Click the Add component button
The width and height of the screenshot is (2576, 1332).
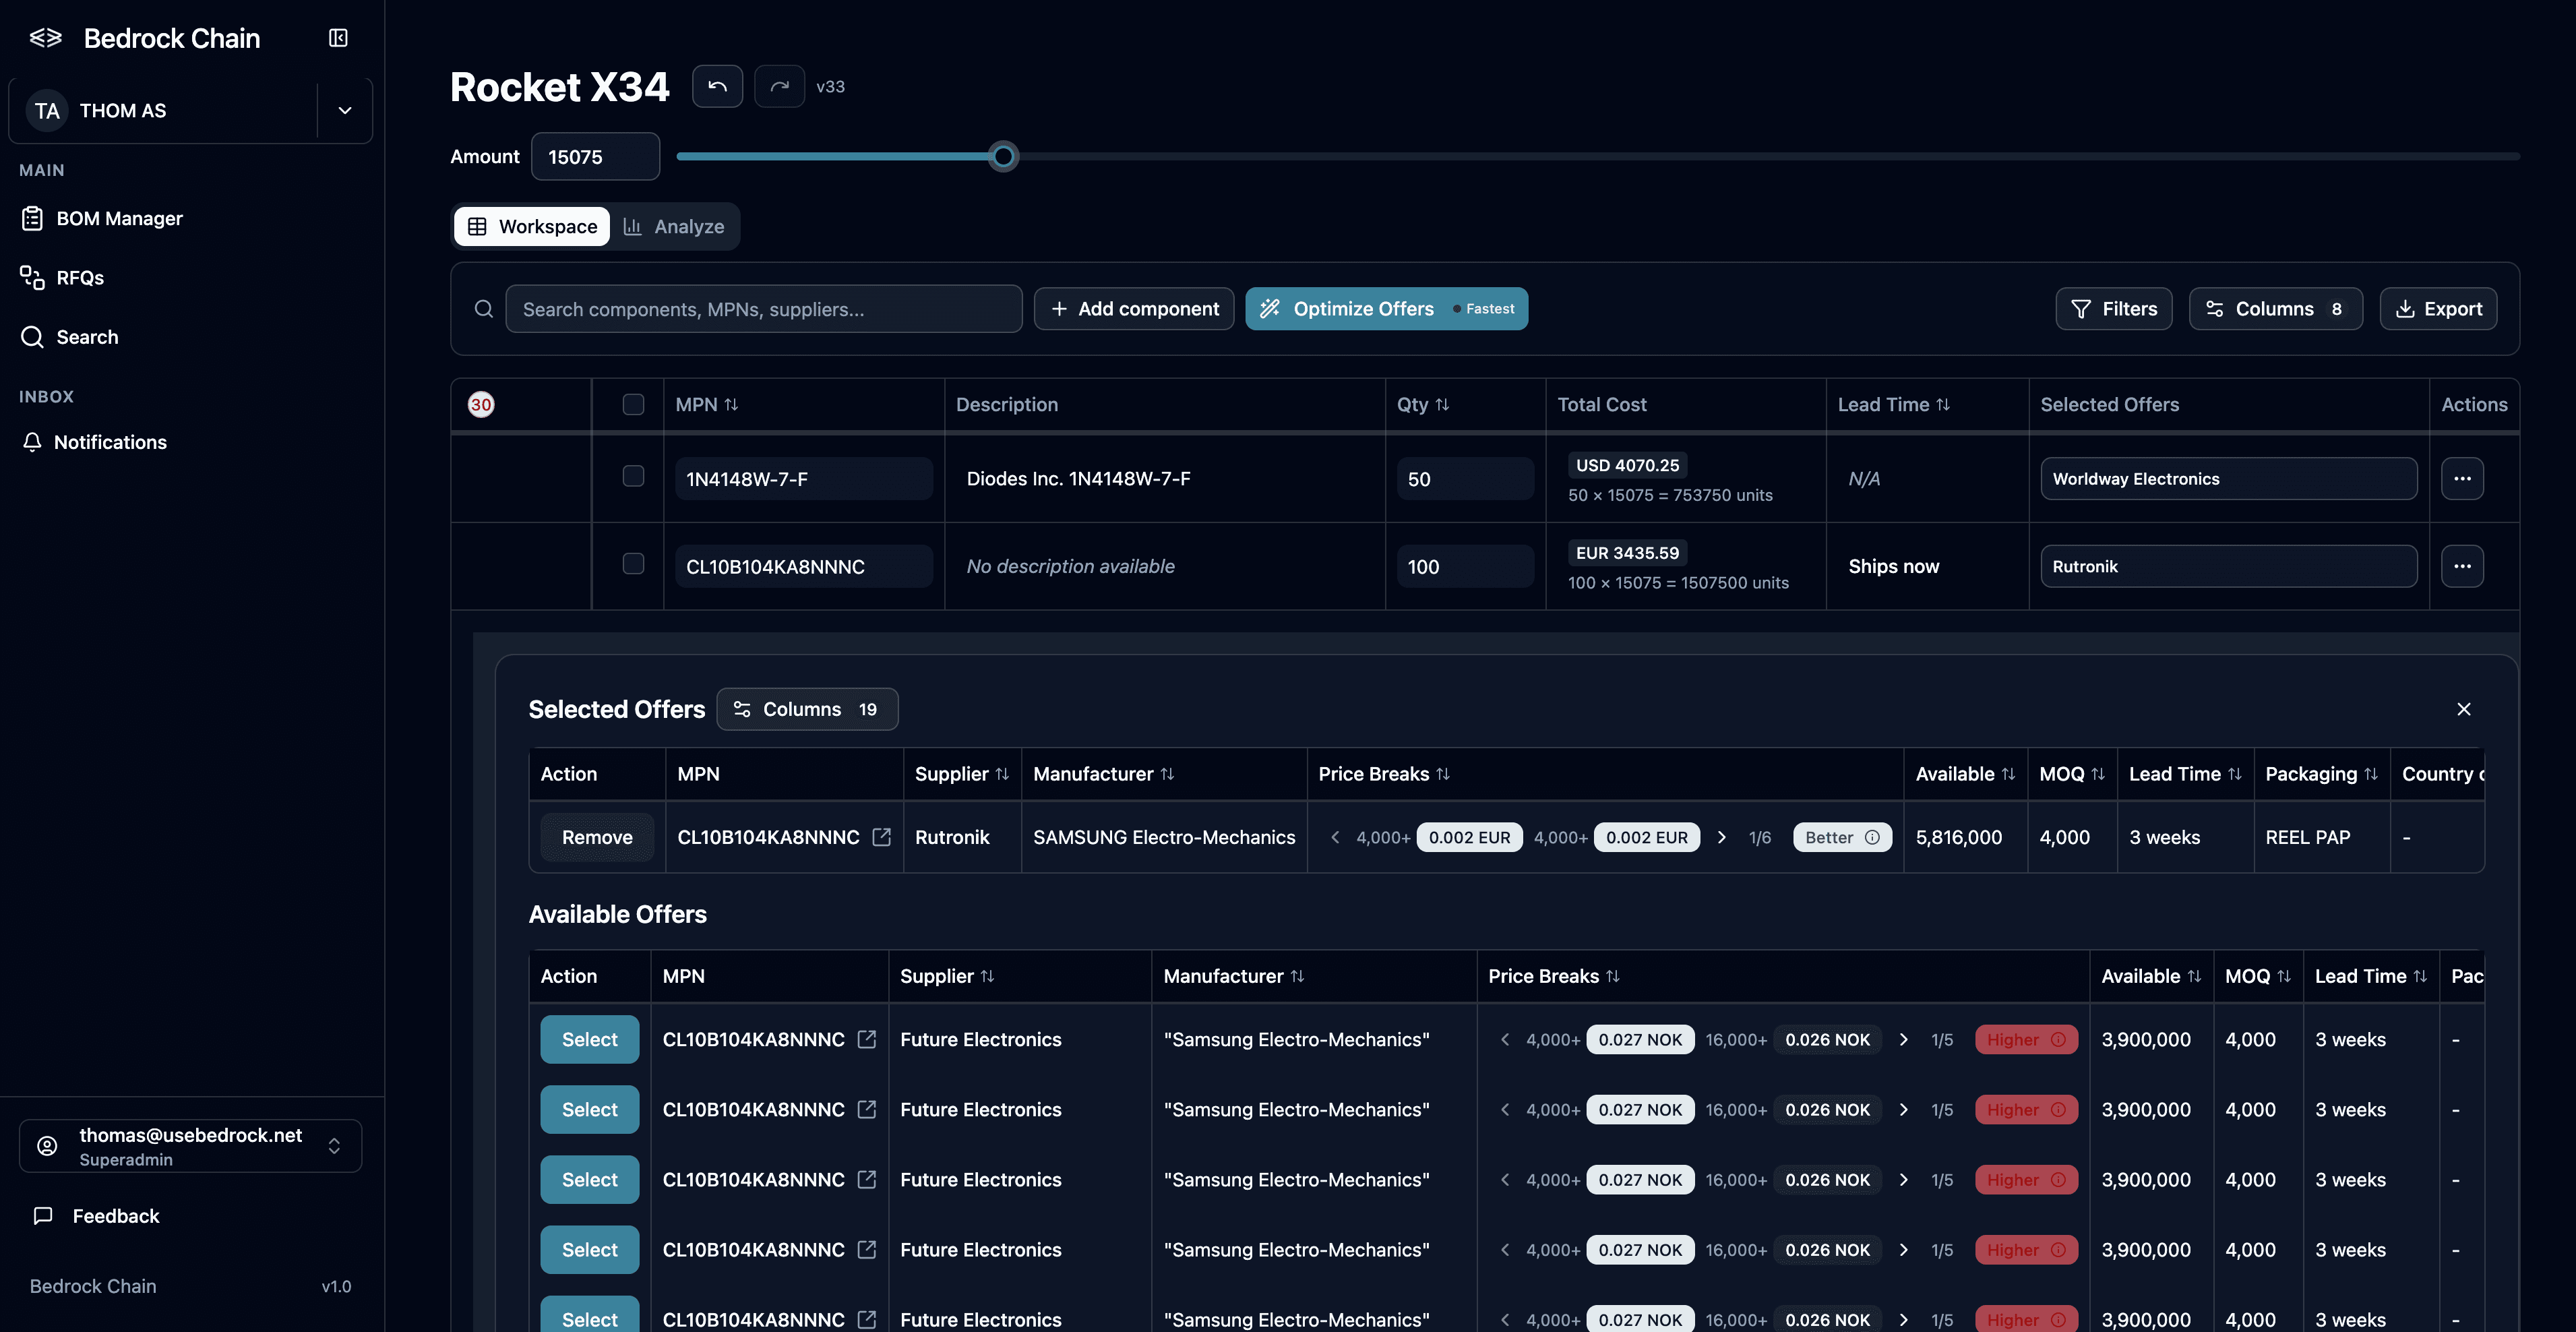[x=1133, y=308]
